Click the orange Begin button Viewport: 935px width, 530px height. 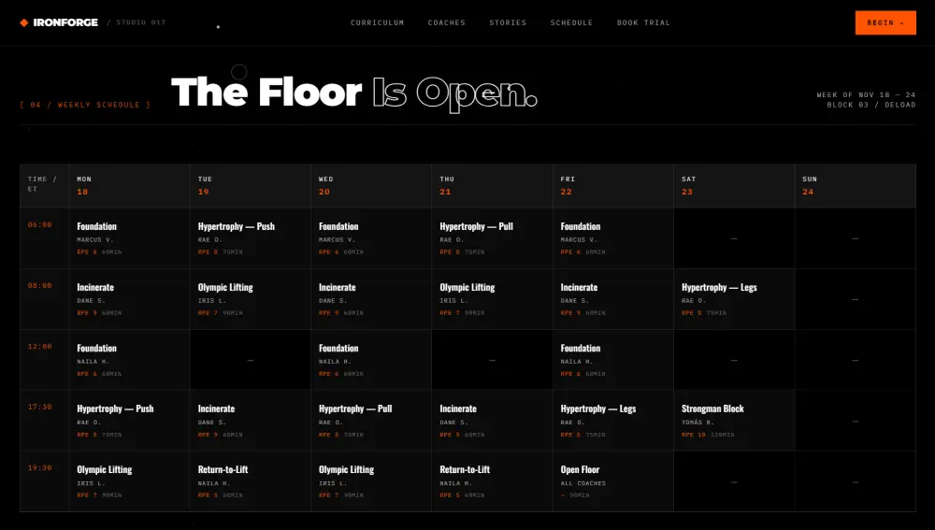click(x=885, y=22)
